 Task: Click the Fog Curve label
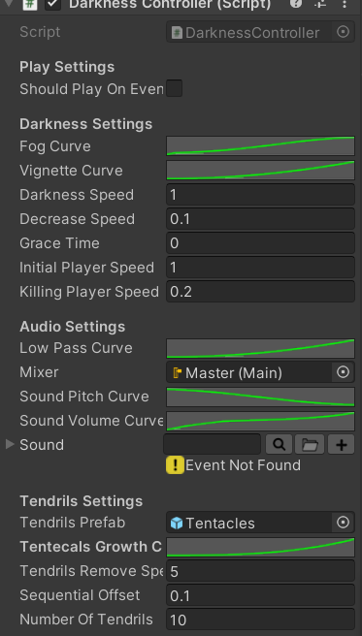click(55, 146)
